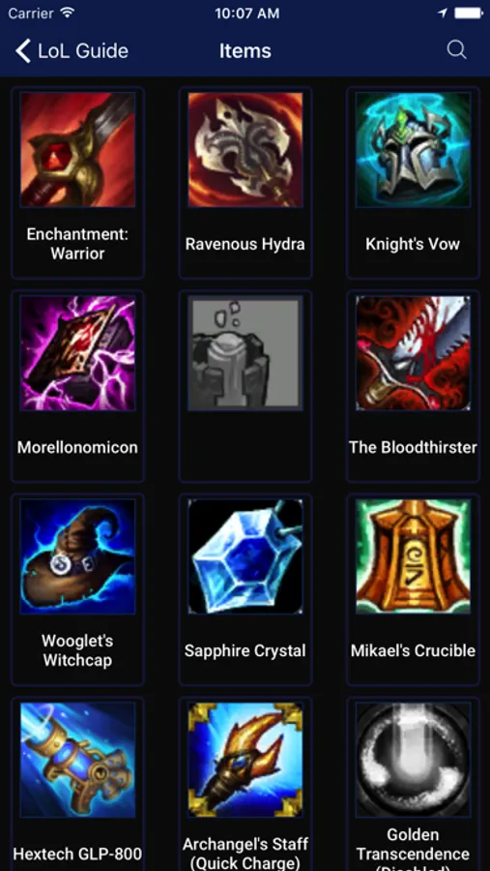Screen dimensions: 490x871
Task: Open the Archangel's Staff (Quick Charge) icon
Action: pyautogui.click(x=245, y=760)
